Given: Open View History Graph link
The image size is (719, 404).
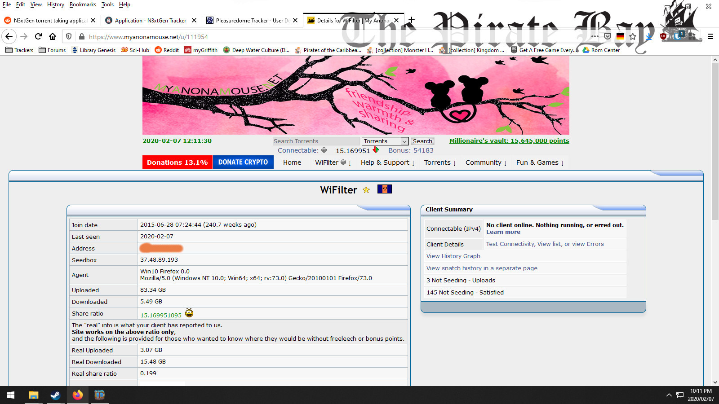Looking at the screenshot, I should point(453,256).
